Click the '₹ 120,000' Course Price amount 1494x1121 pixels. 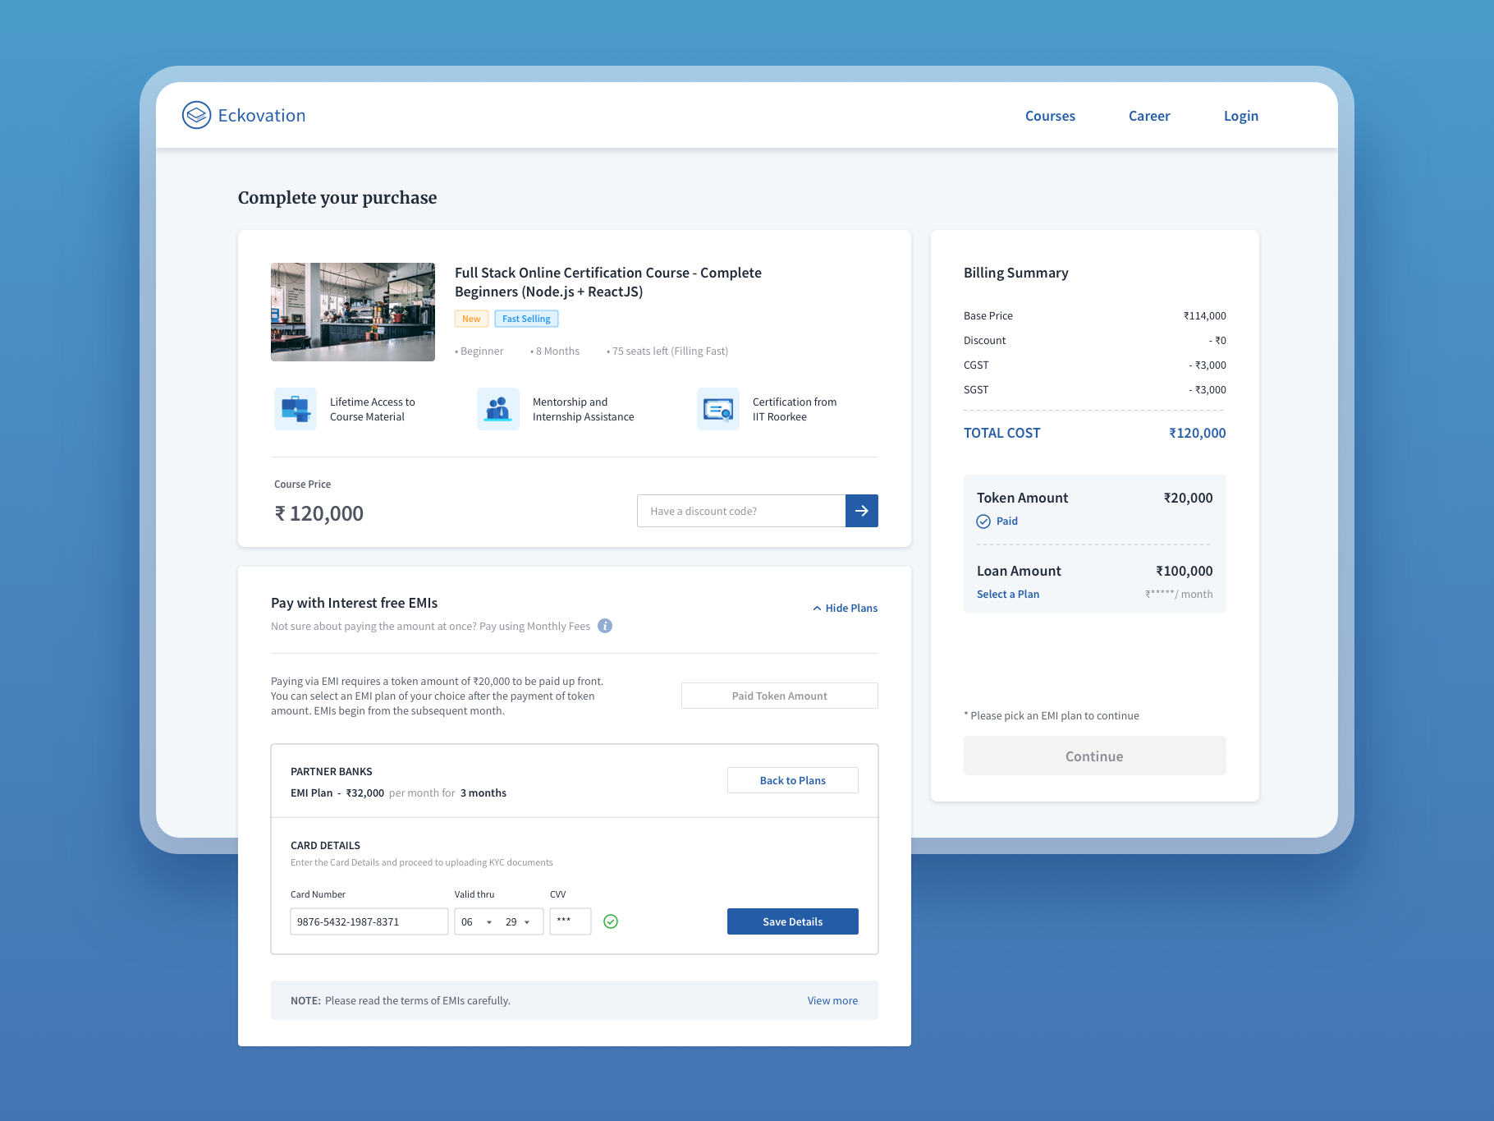(319, 513)
